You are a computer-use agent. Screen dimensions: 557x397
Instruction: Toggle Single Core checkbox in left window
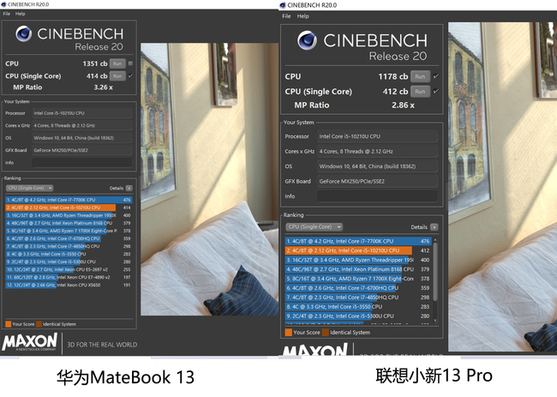(x=131, y=75)
